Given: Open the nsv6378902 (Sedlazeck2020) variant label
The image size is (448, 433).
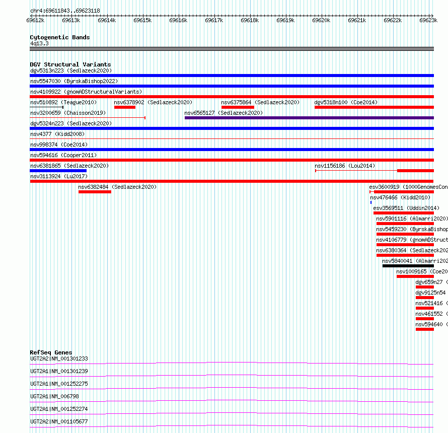Looking at the screenshot, I should 153,102.
